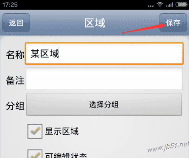Place cursor after 某区域 text
Image resolution: width=189 pixels, height=158 pixels.
(x=59, y=54)
